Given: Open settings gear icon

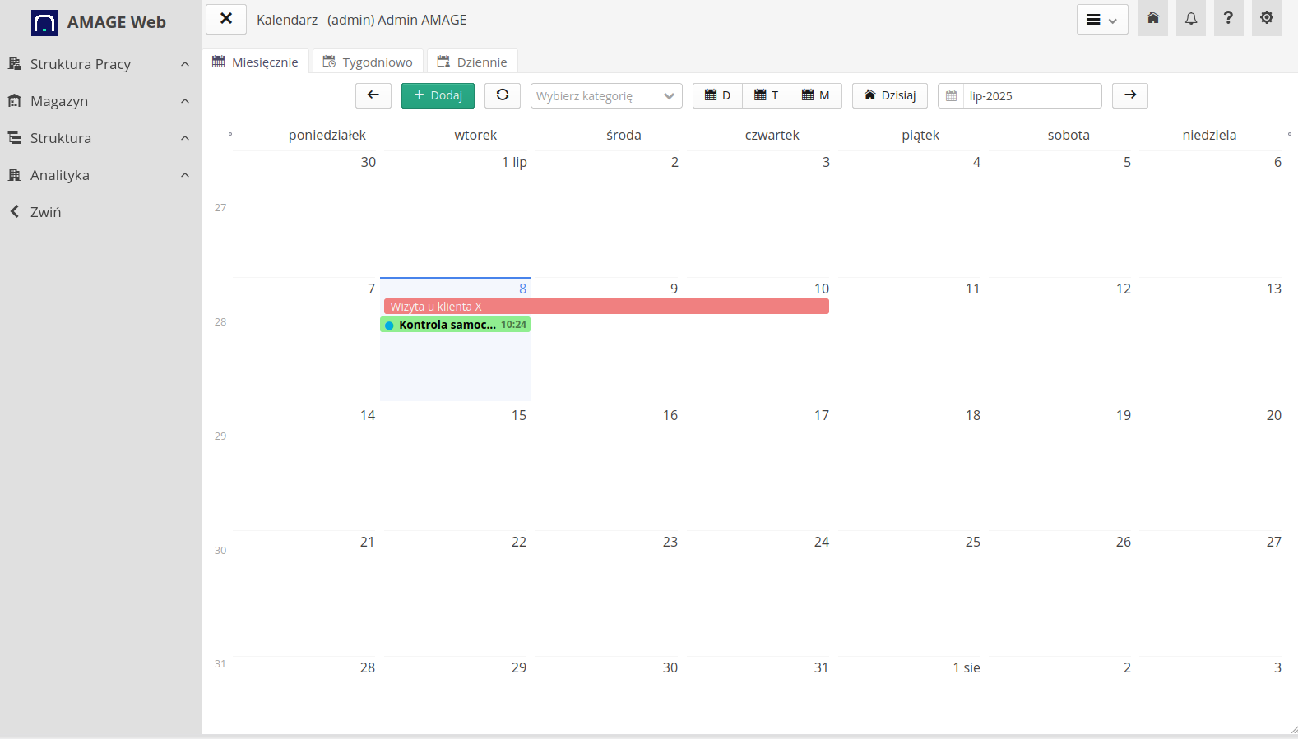Looking at the screenshot, I should coord(1266,19).
